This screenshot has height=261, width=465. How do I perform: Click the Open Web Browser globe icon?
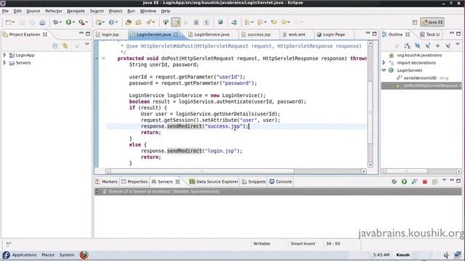[220, 22]
